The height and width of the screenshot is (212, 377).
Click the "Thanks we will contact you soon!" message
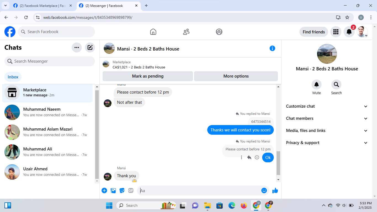tap(240, 130)
